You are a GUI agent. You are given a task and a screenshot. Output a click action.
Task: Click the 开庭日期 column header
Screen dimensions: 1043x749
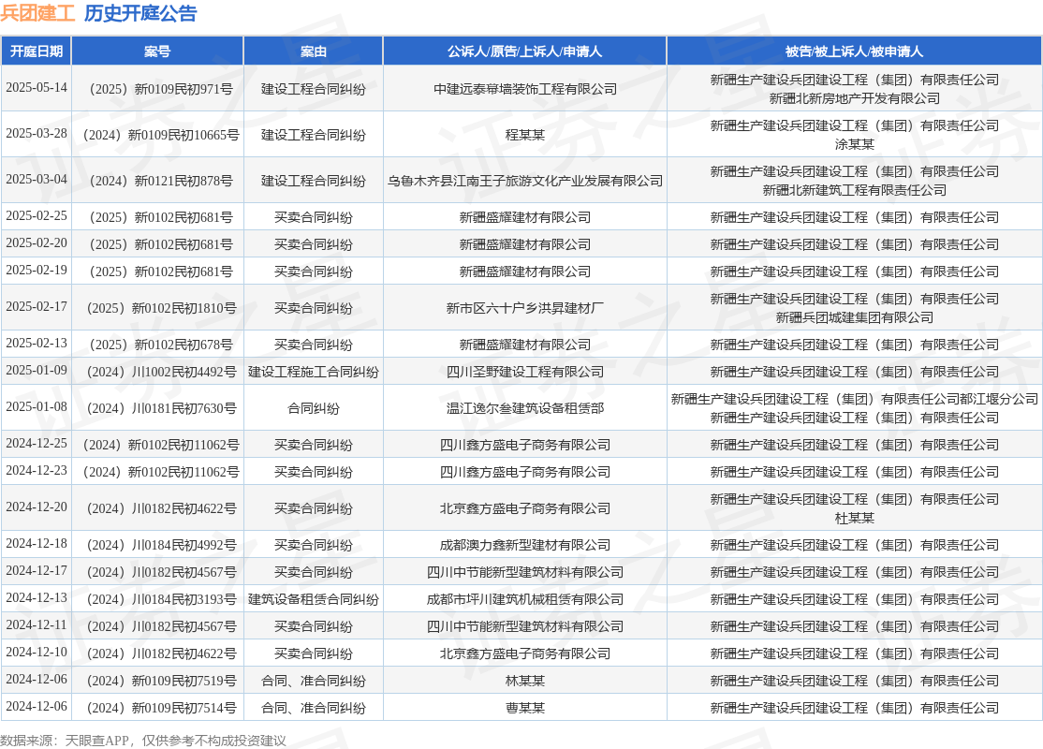click(x=37, y=51)
